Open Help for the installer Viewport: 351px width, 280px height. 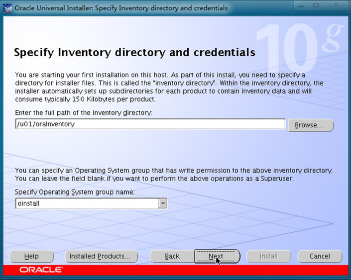point(31,256)
